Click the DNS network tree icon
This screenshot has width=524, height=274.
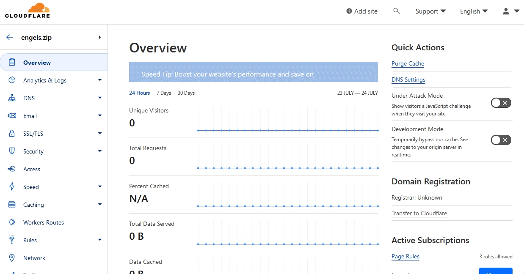[x=12, y=98]
